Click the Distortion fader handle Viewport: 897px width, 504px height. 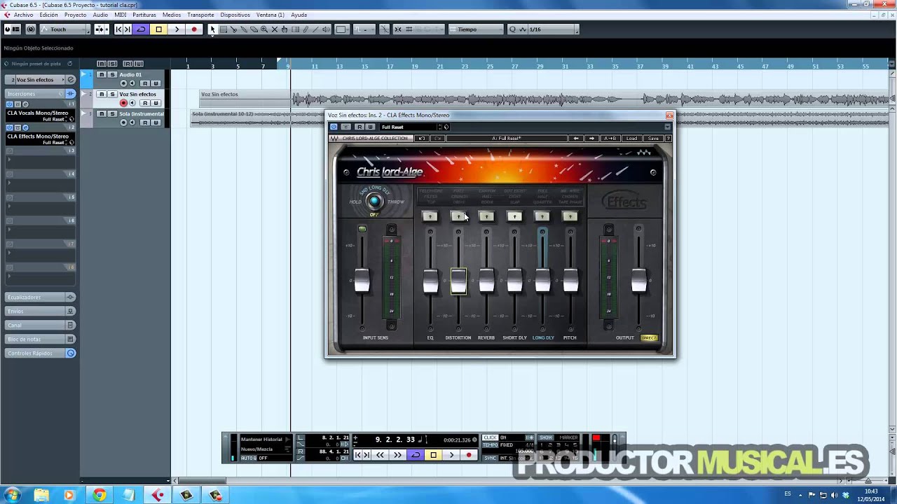click(x=458, y=281)
